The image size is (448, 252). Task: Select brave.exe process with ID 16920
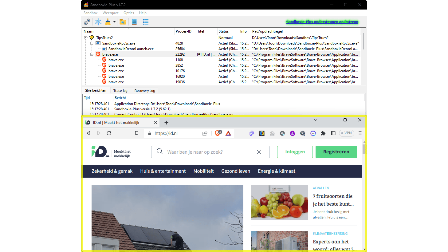pos(221,77)
